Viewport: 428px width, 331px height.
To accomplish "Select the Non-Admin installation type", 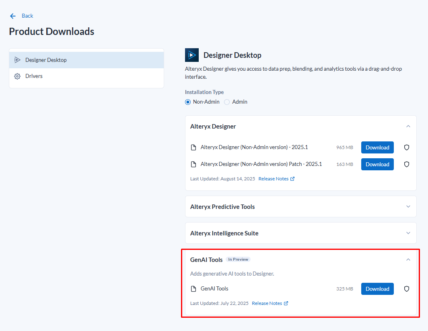I will [188, 102].
